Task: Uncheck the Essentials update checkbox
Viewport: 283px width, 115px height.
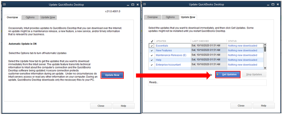Action: point(152,46)
